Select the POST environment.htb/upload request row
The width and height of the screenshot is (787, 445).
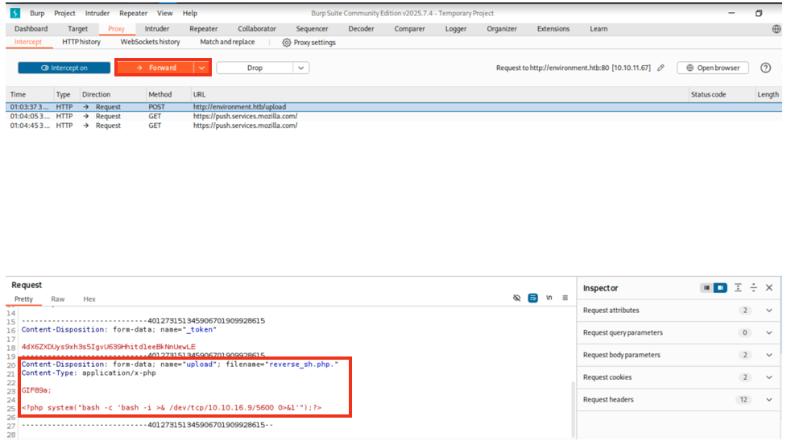394,107
